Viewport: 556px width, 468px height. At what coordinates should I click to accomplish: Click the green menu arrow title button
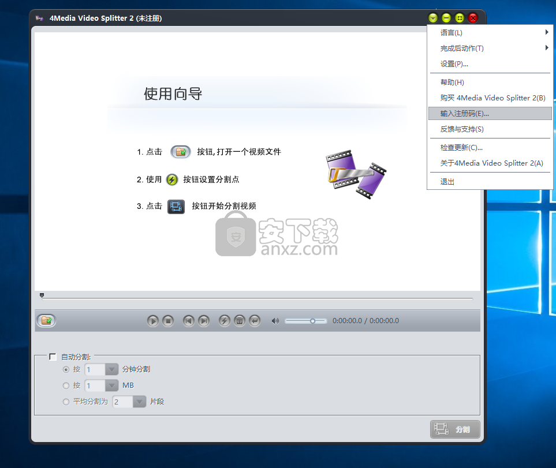click(x=433, y=18)
